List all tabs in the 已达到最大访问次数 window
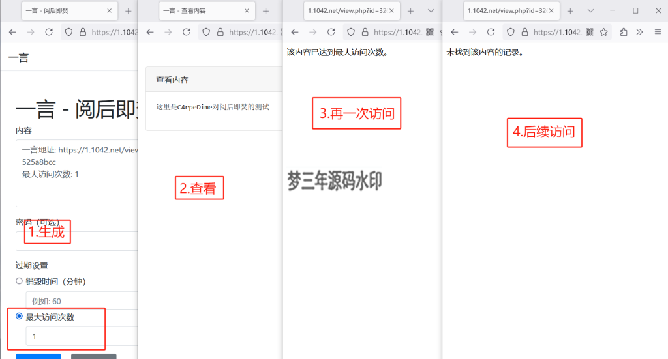 pyautogui.click(x=431, y=11)
